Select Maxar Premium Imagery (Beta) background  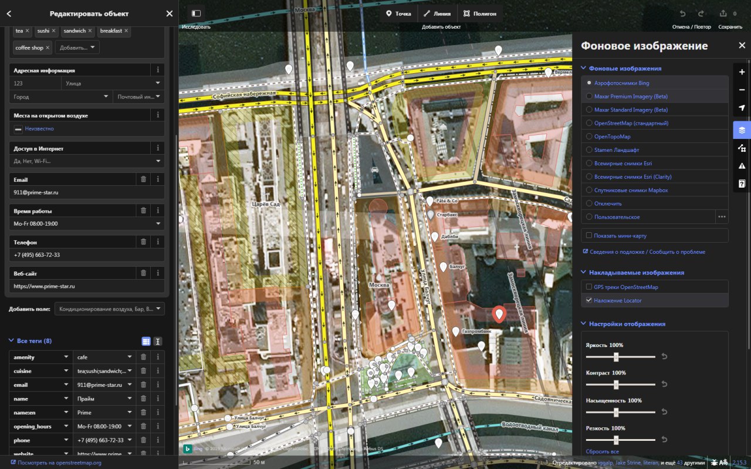pos(655,96)
